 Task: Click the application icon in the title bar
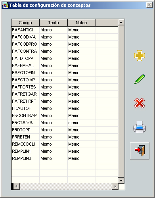(x=5, y=5)
